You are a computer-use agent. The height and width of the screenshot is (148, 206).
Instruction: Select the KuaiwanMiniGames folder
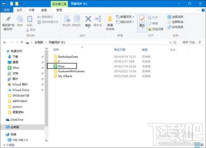tap(69, 71)
